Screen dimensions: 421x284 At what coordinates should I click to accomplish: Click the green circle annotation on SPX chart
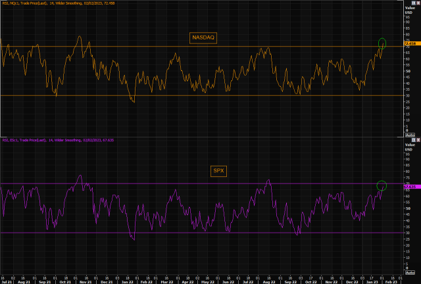coord(382,185)
